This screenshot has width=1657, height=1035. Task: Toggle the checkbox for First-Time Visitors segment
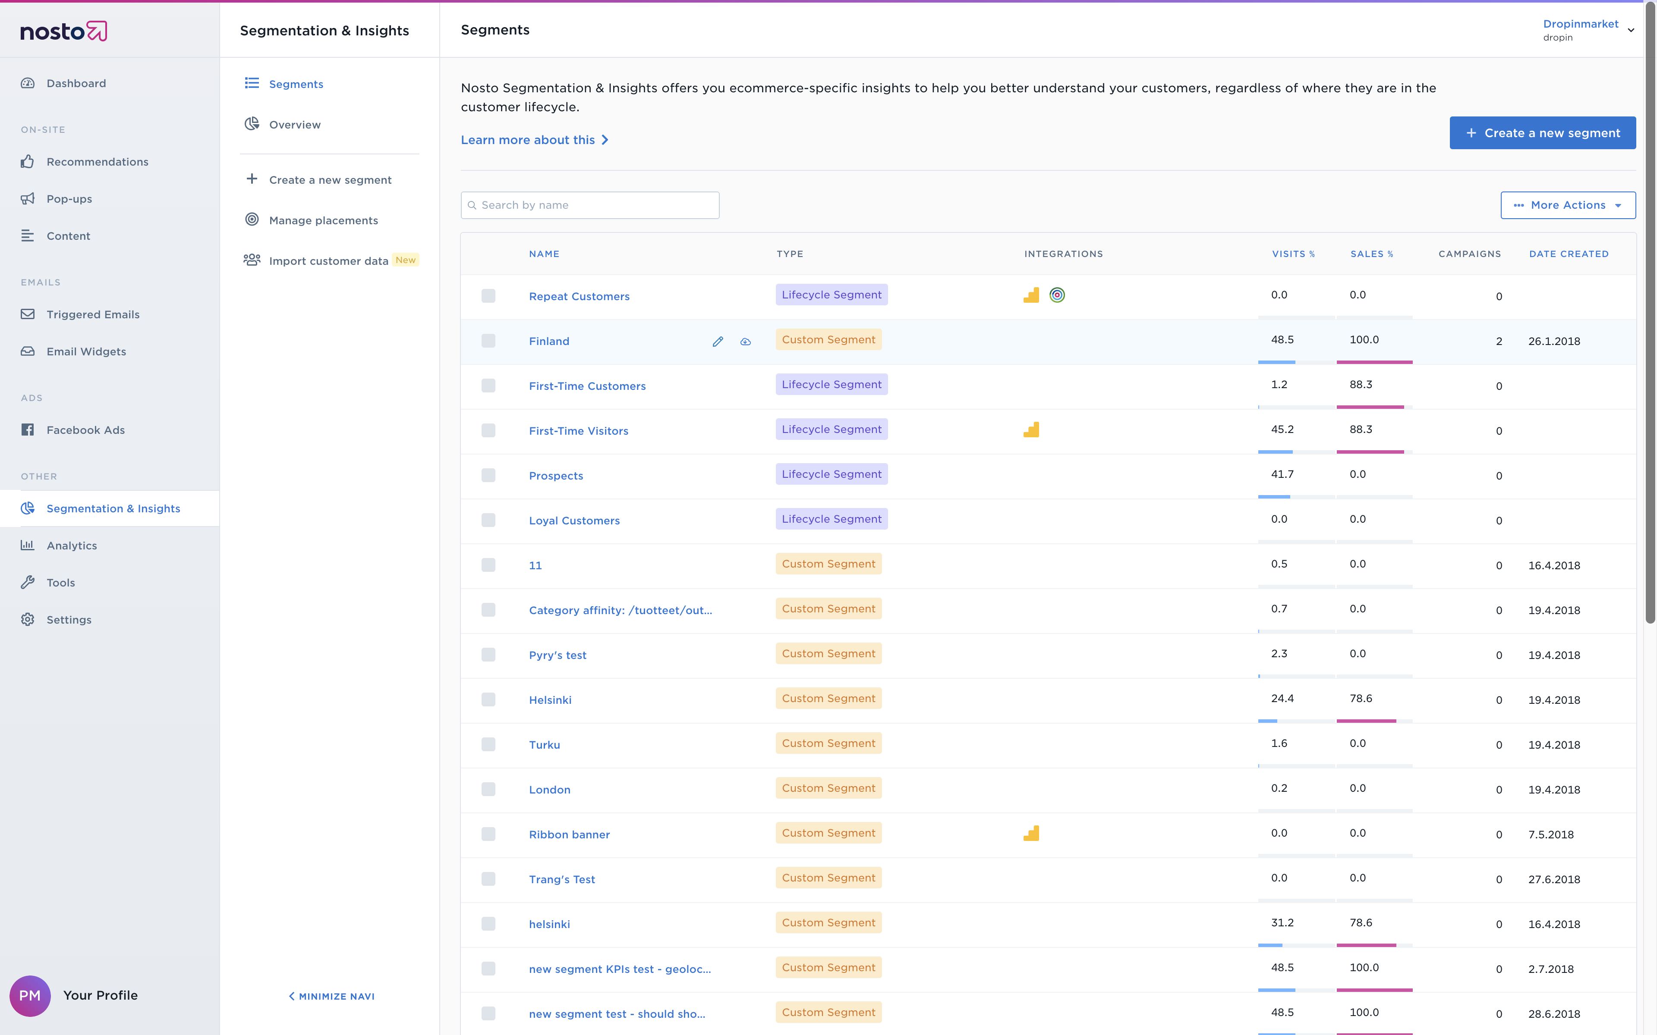[x=487, y=430]
